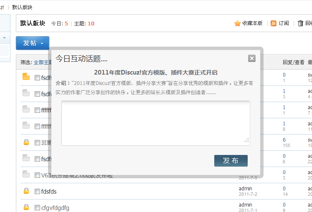Click the orange RSS icon for 订阅
The image size is (312, 212).
pos(274,23)
